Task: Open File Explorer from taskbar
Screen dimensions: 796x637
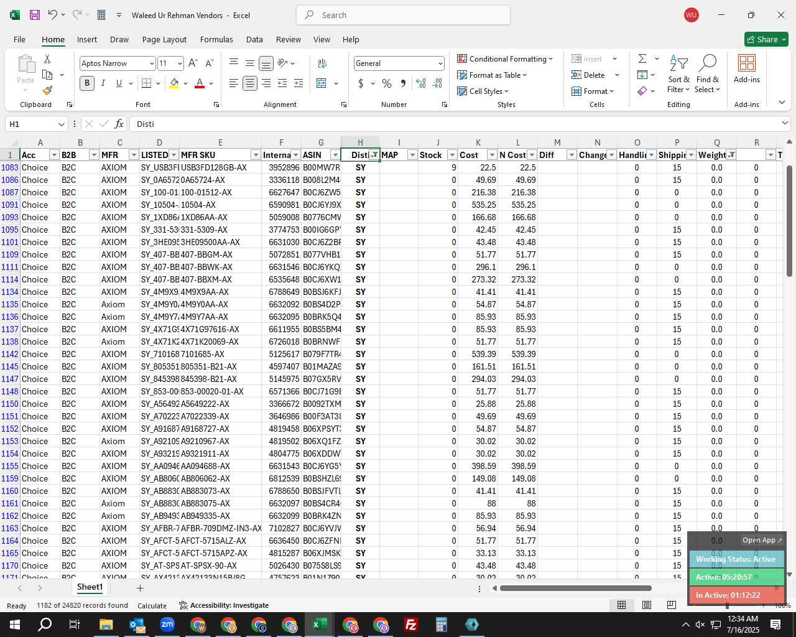Action: coord(106,625)
